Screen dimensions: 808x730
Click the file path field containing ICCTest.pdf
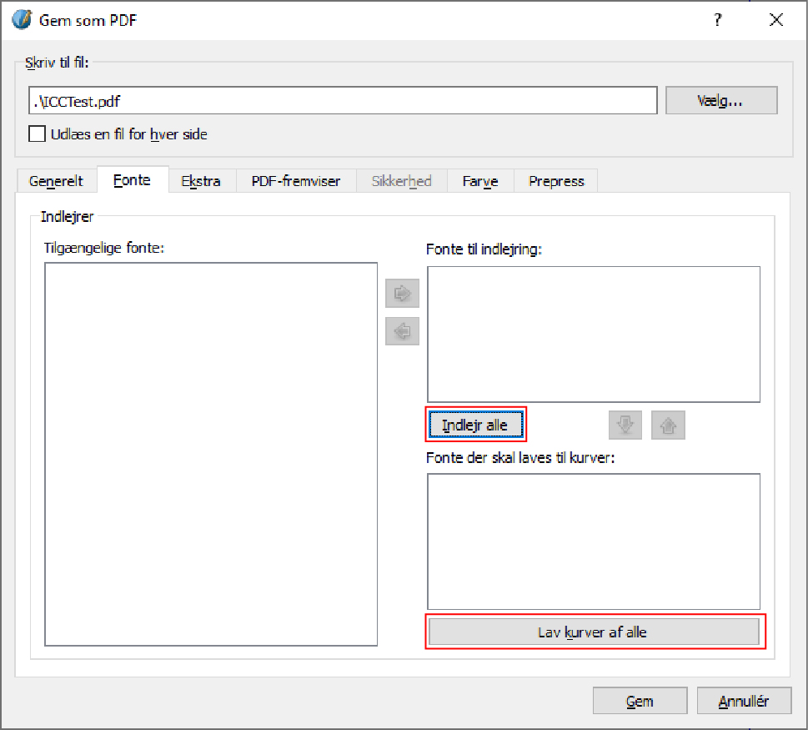pos(342,100)
